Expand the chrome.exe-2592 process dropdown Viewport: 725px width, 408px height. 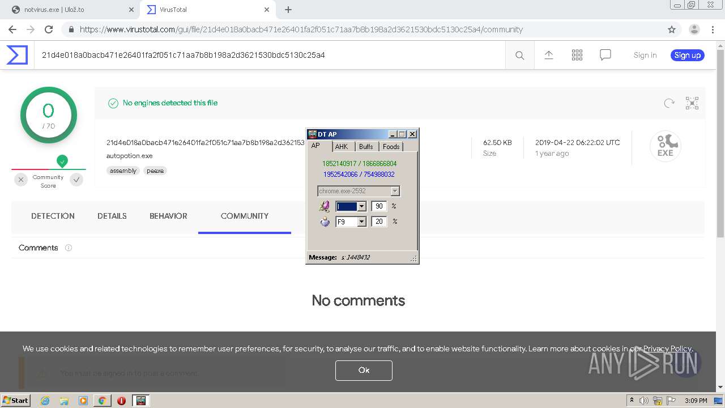pos(395,191)
